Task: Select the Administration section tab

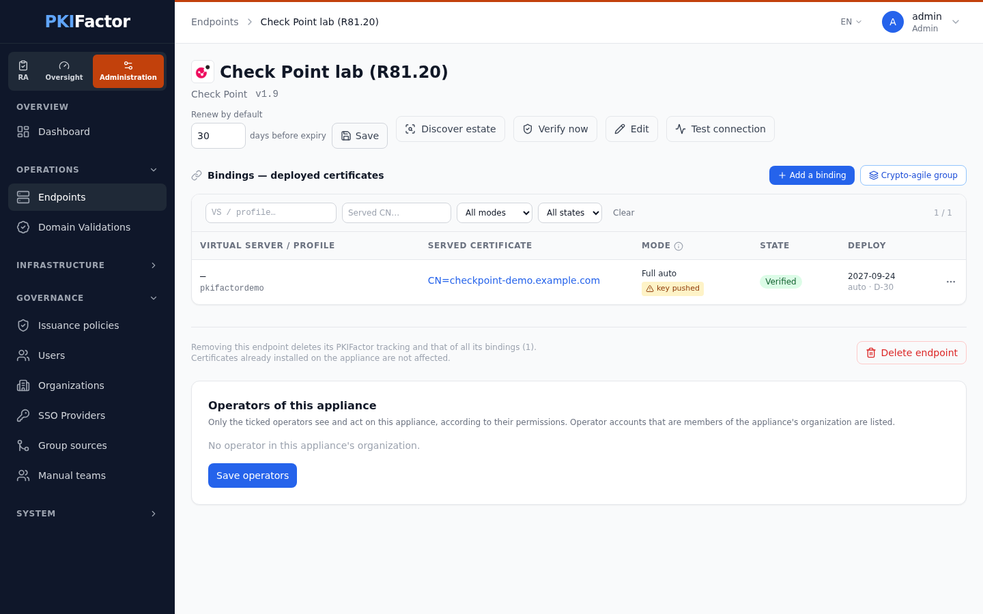Action: (x=128, y=71)
